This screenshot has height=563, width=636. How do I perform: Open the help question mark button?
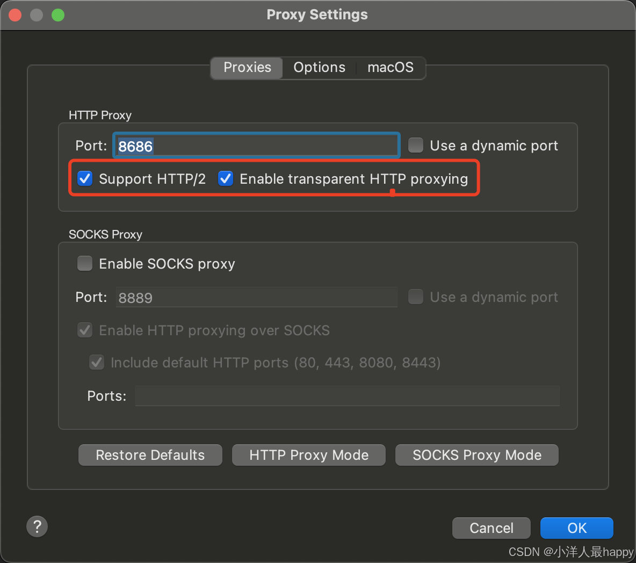37,526
